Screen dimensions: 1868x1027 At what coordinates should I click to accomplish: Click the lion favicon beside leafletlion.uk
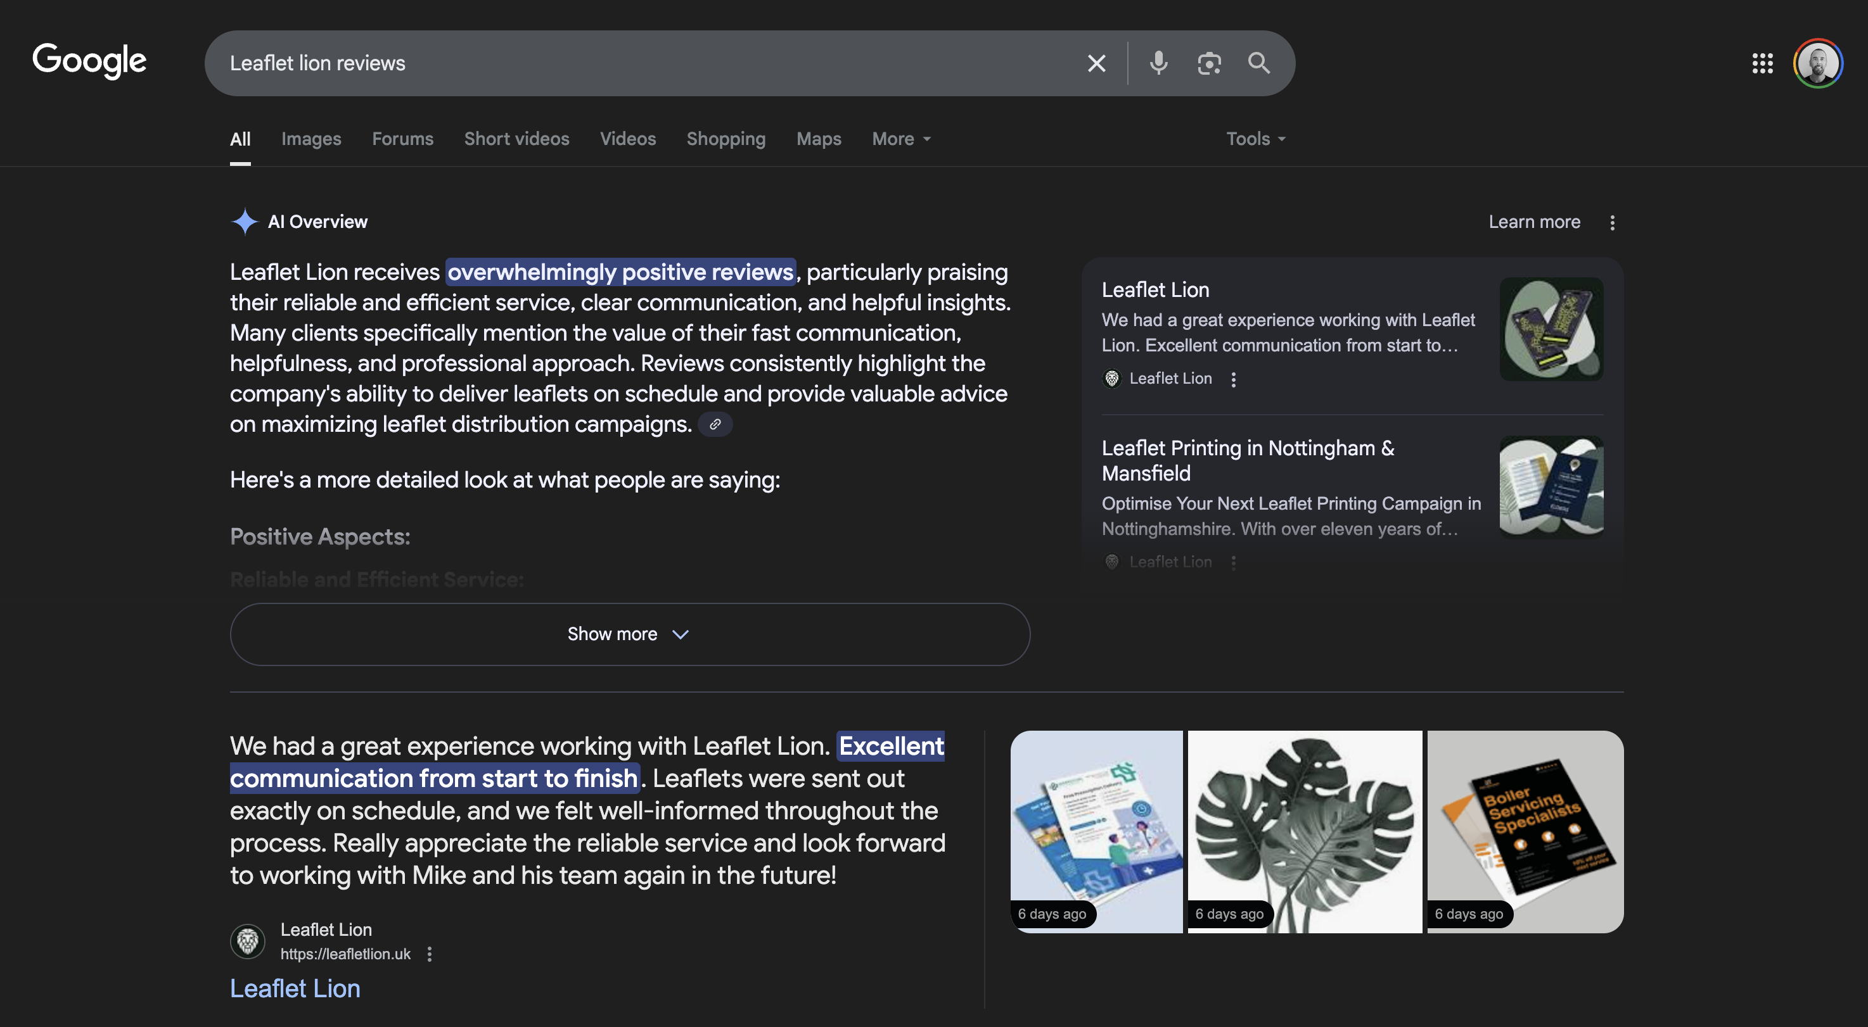(x=248, y=942)
